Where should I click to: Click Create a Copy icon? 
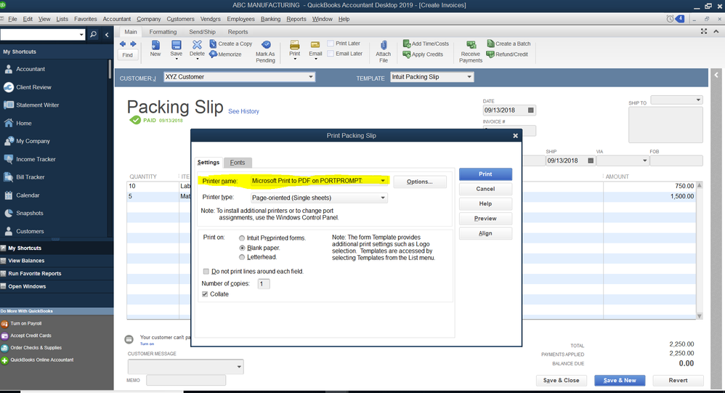pos(213,44)
